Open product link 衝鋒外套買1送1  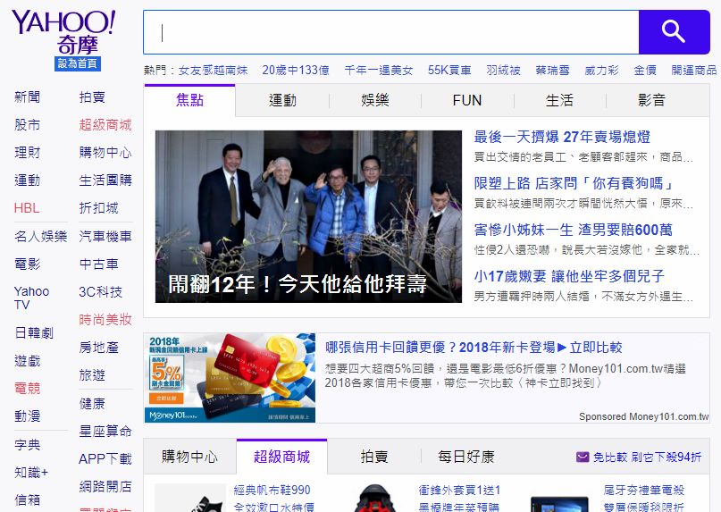pyautogui.click(x=459, y=491)
